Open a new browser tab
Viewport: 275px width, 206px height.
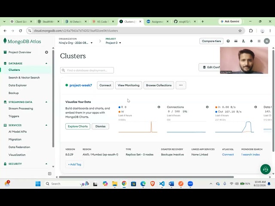click(202, 21)
